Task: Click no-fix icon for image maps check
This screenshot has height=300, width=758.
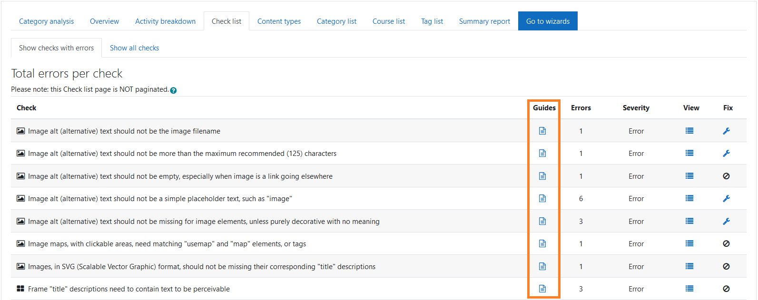Action: point(726,243)
